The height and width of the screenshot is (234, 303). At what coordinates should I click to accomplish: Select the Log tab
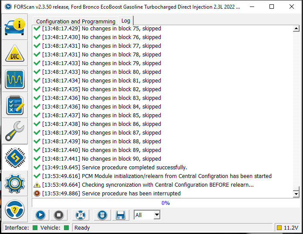point(126,21)
